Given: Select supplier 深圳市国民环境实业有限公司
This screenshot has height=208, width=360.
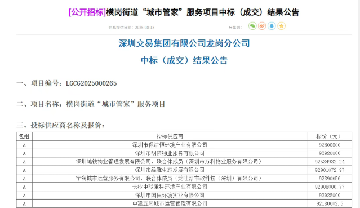Looking at the screenshot, I should (x=170, y=195).
